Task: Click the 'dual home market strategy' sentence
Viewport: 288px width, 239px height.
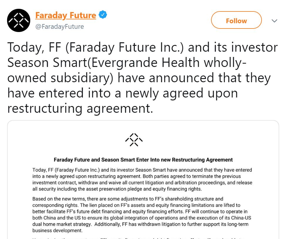Action: pyautogui.click(x=62, y=224)
